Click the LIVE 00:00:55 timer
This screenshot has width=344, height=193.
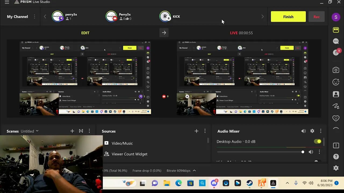click(241, 33)
